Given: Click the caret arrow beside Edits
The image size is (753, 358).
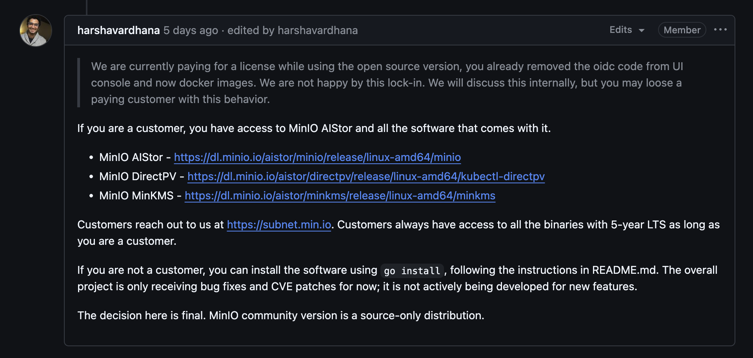Looking at the screenshot, I should tap(642, 31).
